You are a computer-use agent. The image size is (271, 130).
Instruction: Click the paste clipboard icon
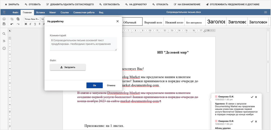pyautogui.click(x=18, y=19)
